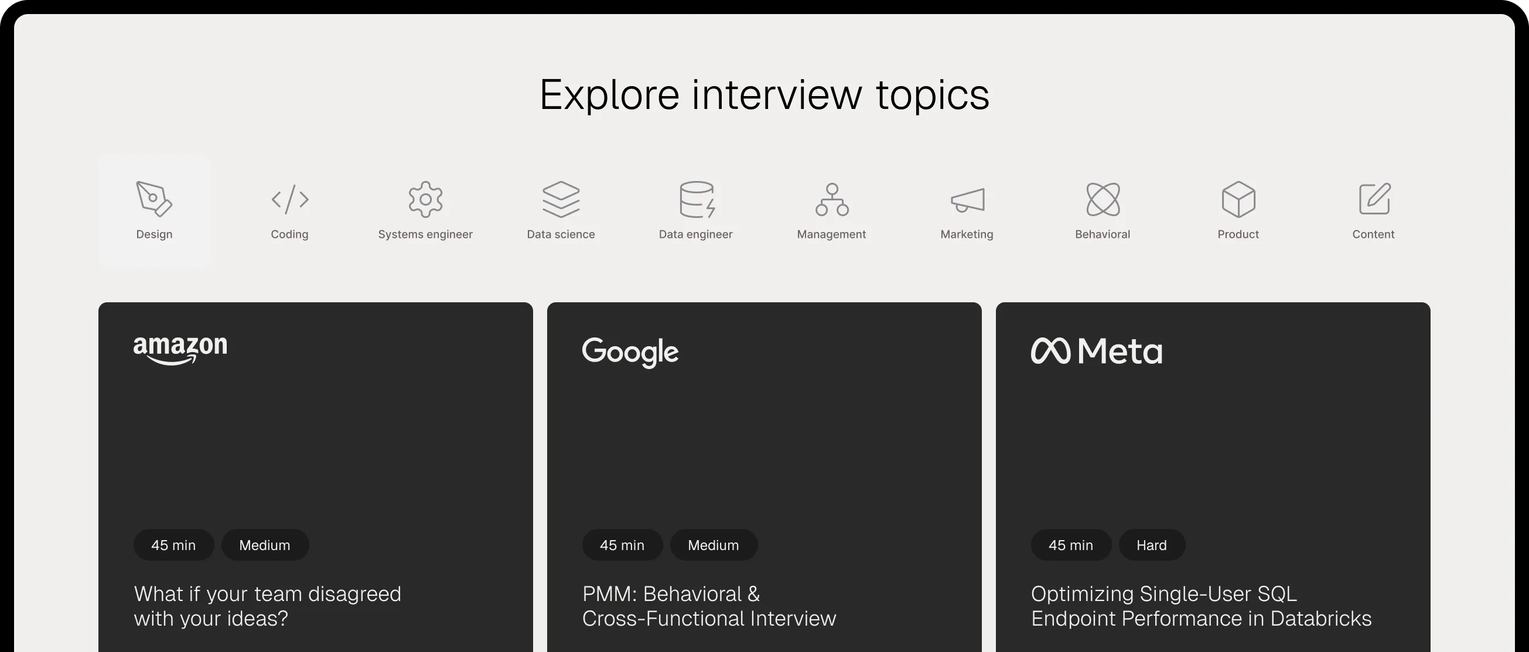The height and width of the screenshot is (652, 1529).
Task: Click the Coding angle-brackets icon
Action: (289, 199)
